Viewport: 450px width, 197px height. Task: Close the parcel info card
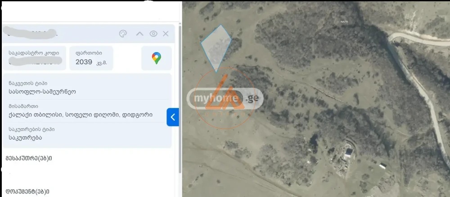[x=166, y=34]
